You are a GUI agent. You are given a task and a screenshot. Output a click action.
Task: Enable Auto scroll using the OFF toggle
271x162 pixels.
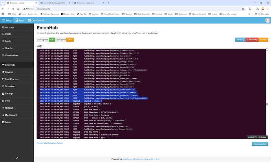[70, 40]
